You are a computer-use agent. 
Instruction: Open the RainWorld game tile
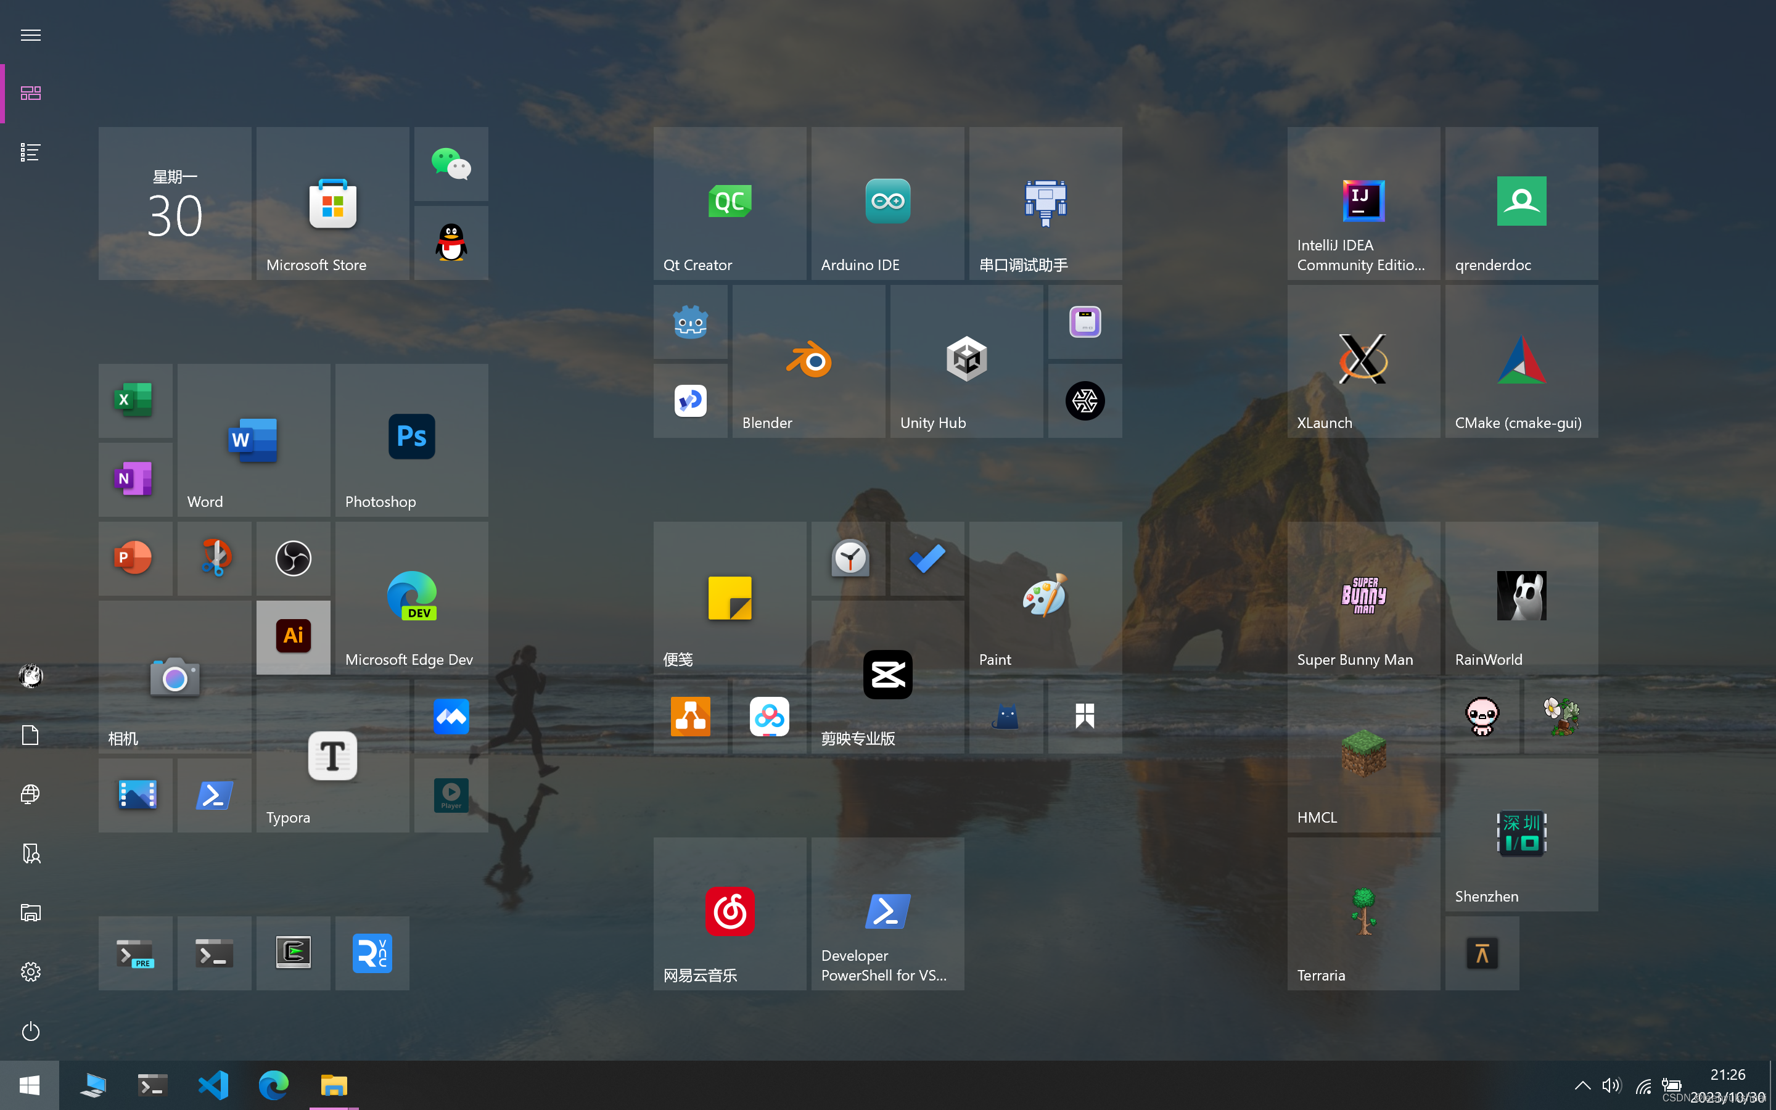(1521, 598)
